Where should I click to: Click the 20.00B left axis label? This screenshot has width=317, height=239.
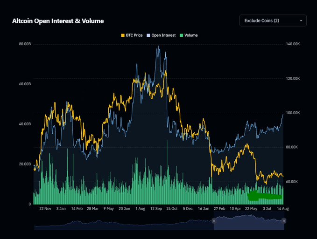25,164
